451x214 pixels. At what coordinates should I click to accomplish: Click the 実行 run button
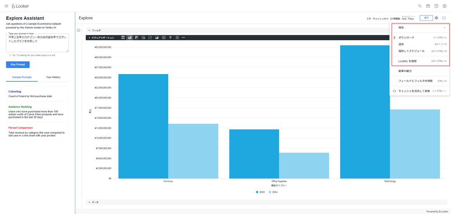(x=426, y=18)
